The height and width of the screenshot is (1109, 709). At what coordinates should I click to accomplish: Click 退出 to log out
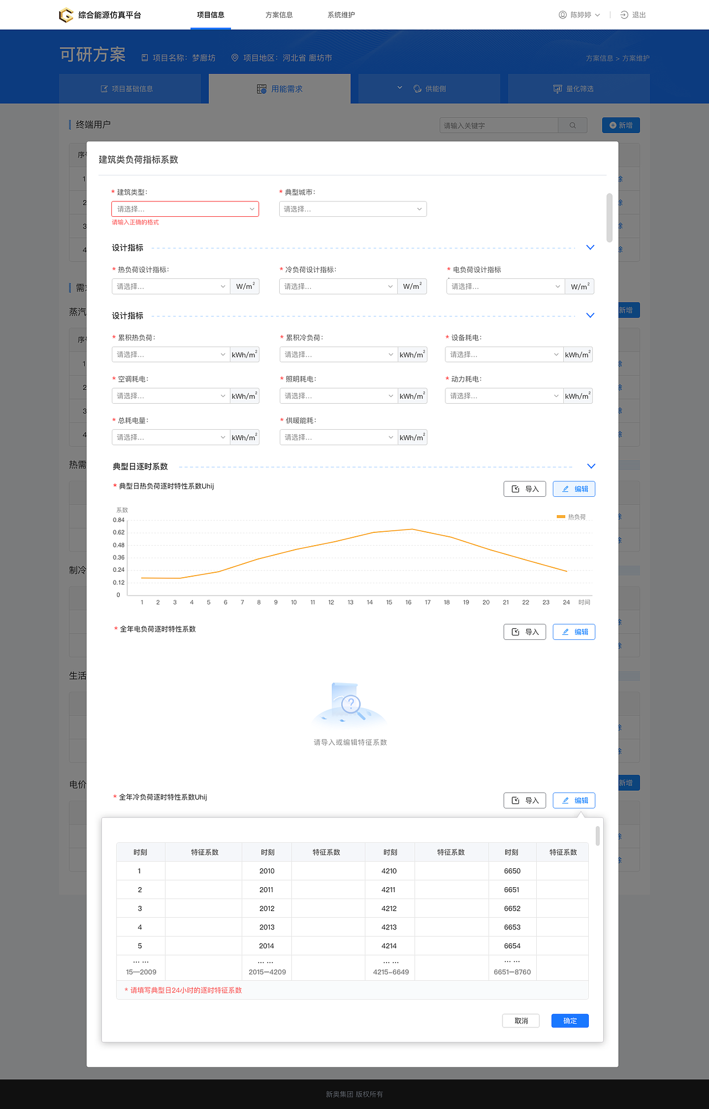pyautogui.click(x=633, y=15)
